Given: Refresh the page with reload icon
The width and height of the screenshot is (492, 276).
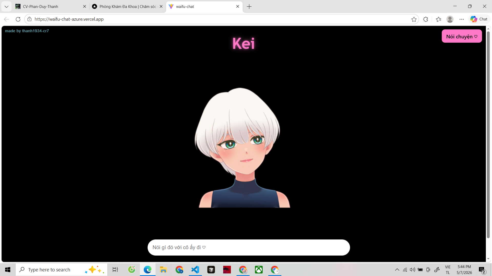Looking at the screenshot, I should click(x=18, y=19).
